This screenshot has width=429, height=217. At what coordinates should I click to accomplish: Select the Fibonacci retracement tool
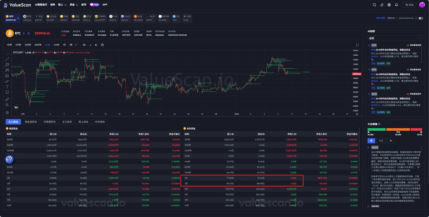click(x=7, y=65)
